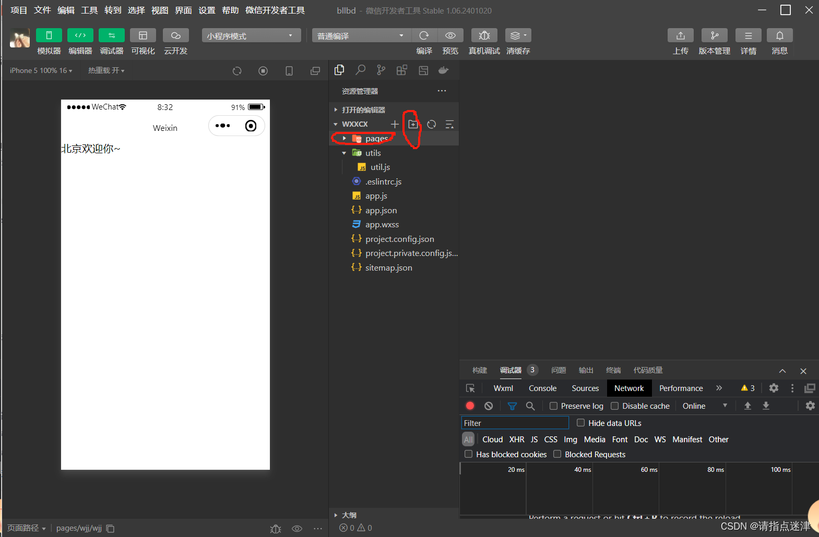Toggle the network record red button
The image size is (819, 537).
(470, 406)
